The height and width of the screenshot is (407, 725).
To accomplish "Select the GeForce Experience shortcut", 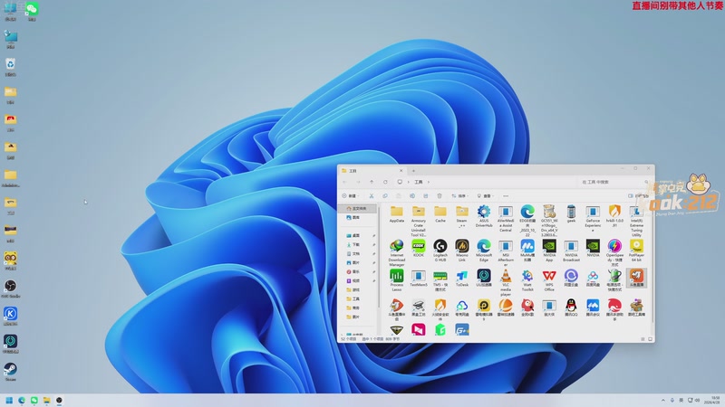I will [593, 218].
